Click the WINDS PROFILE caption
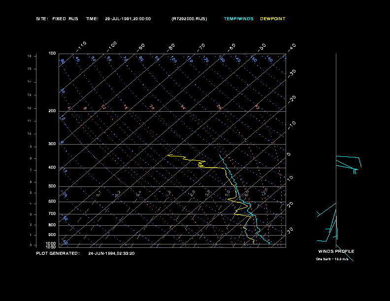Screen dimensions: 390x301 click(336, 251)
